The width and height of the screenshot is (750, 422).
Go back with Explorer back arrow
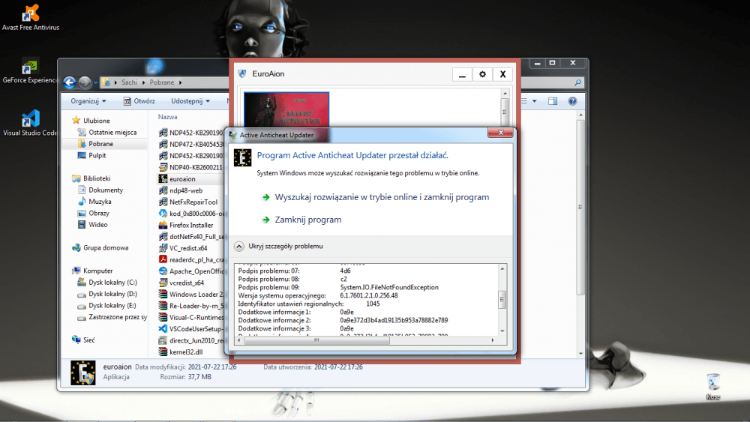(70, 82)
